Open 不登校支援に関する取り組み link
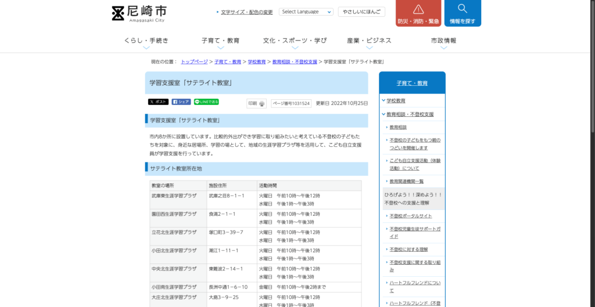 coord(415,266)
